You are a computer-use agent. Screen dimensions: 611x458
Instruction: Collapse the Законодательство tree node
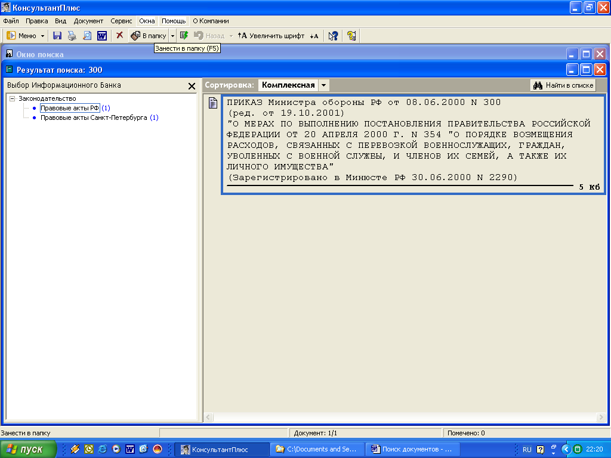(x=13, y=98)
